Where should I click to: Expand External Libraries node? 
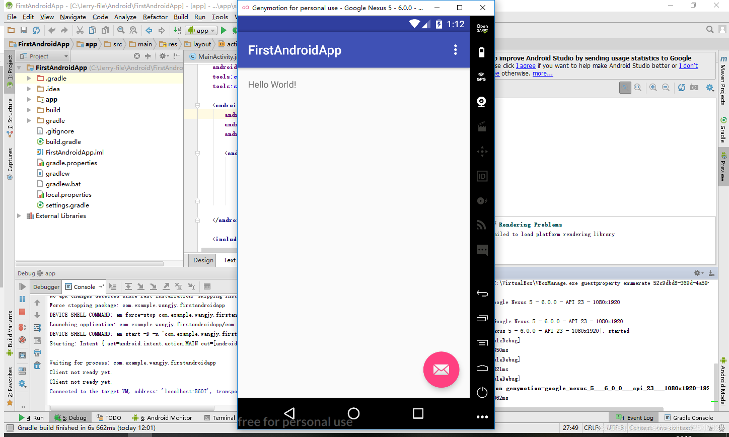(19, 216)
